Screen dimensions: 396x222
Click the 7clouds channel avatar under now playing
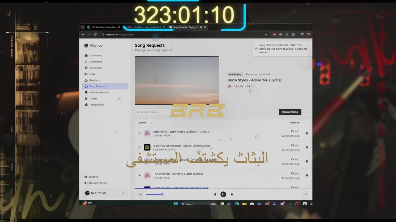pyautogui.click(x=230, y=86)
